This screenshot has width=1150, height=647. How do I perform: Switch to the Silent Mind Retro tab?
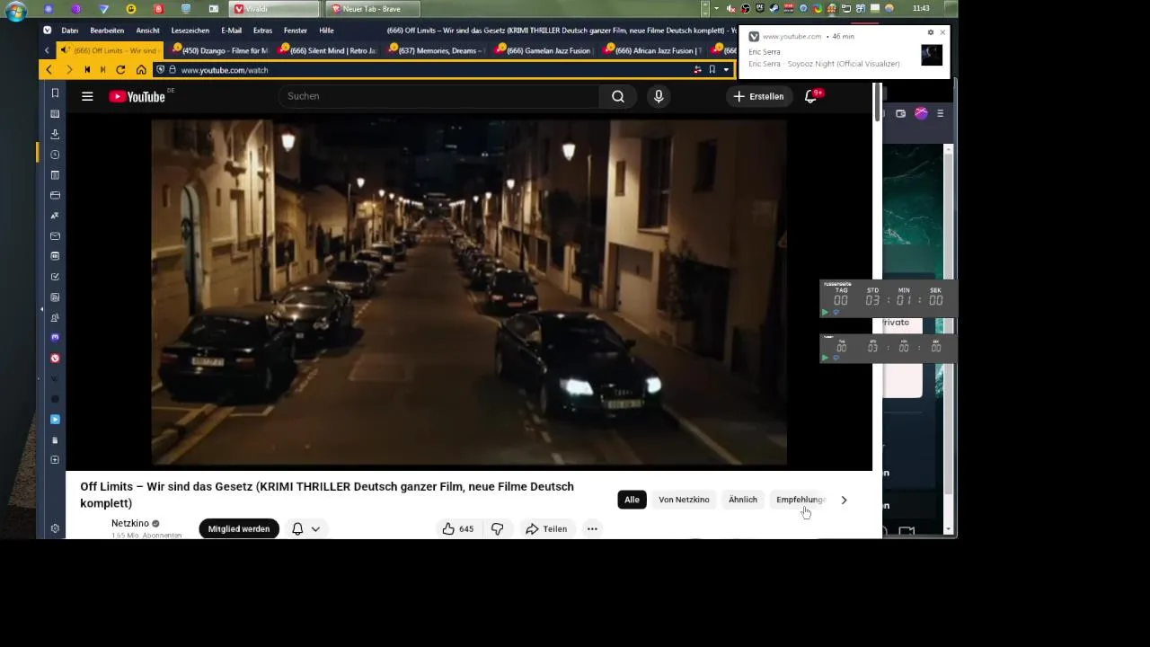pos(327,50)
